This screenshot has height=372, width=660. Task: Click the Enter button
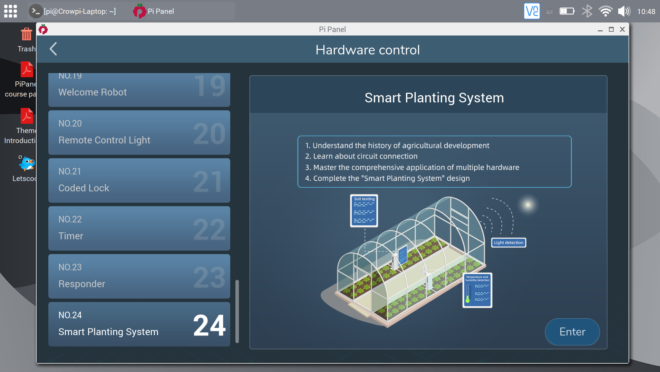572,332
